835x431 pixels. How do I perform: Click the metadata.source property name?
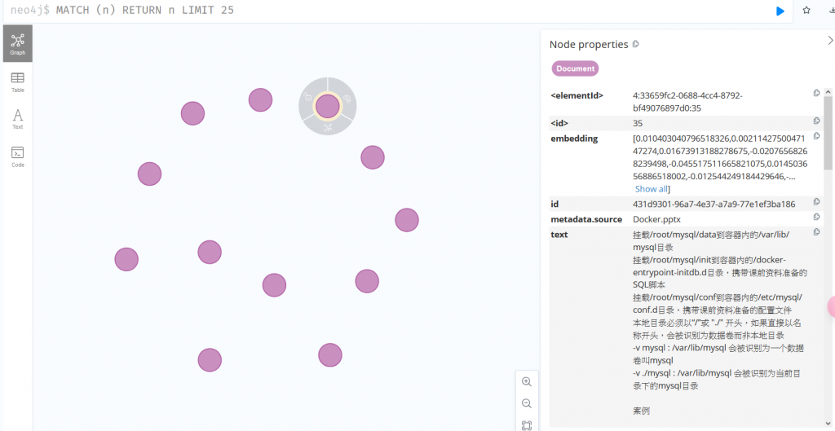[x=586, y=219]
